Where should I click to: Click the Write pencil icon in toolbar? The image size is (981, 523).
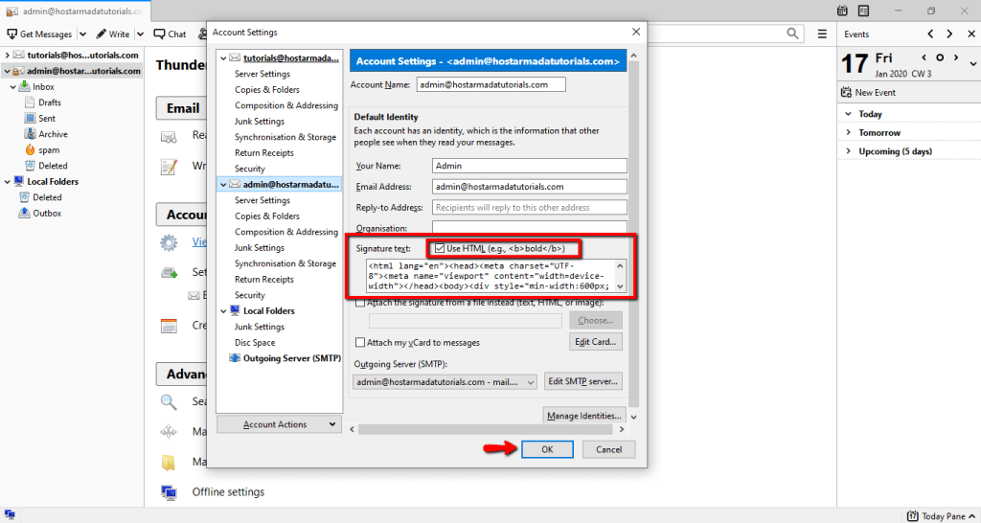click(x=101, y=34)
